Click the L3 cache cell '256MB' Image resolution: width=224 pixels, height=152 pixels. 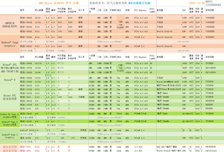pos(106,63)
